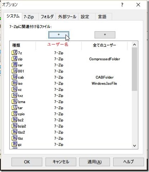Click the 001 file type icon
Image resolution: width=149 pixels, height=172 pixels.
(15, 71)
